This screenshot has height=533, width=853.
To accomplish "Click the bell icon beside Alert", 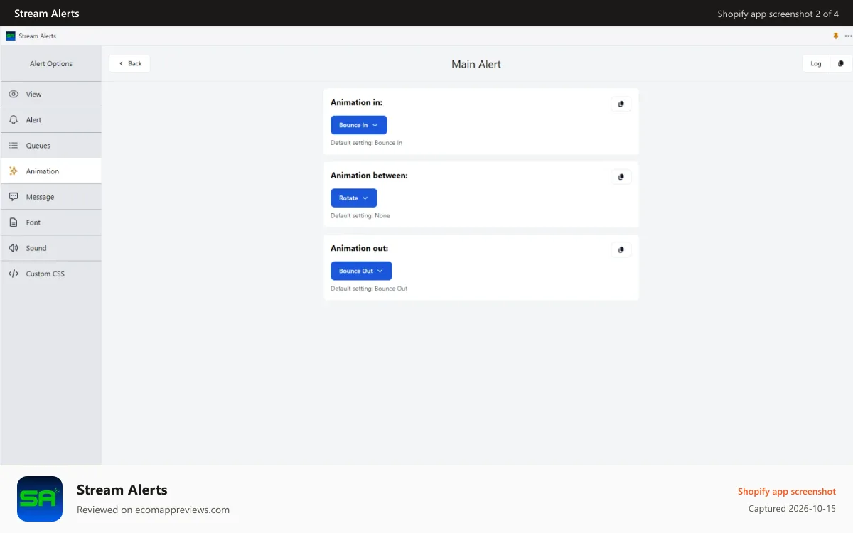I will 14,119.
